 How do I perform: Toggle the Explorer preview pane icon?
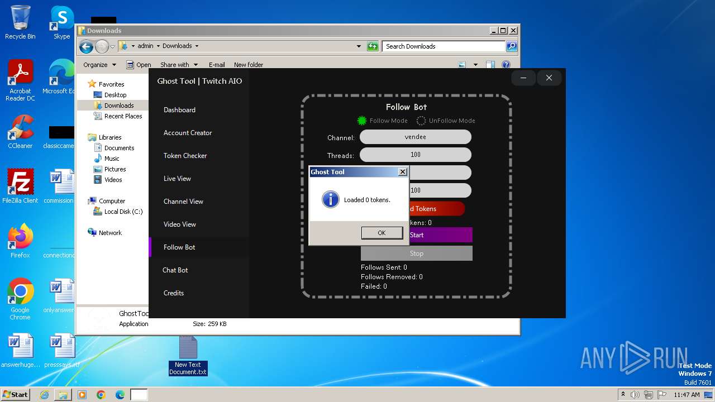coord(490,65)
